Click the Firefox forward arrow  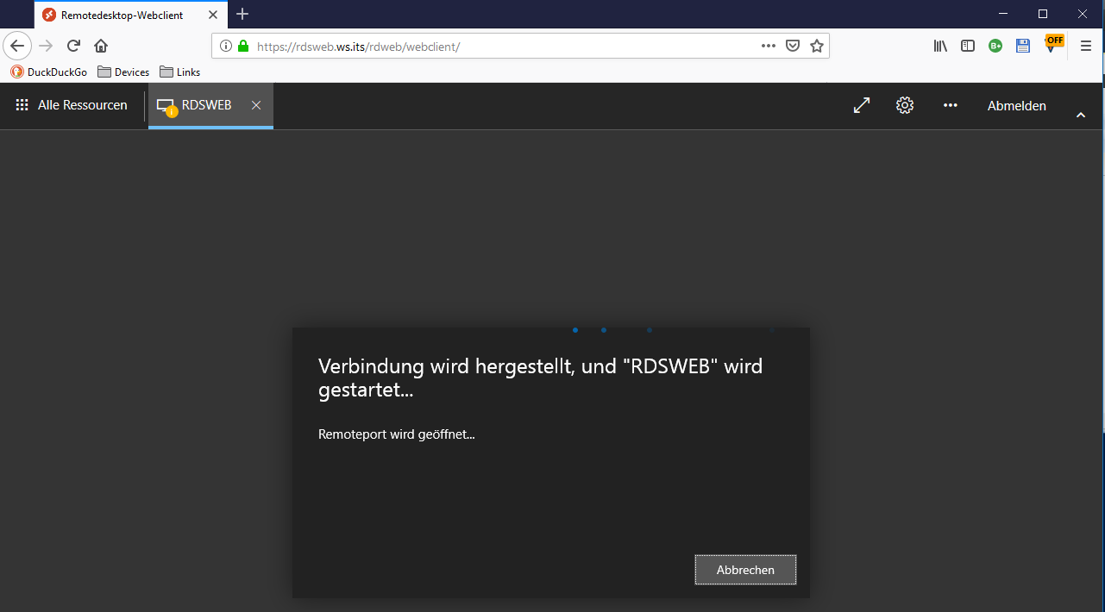[x=47, y=46]
